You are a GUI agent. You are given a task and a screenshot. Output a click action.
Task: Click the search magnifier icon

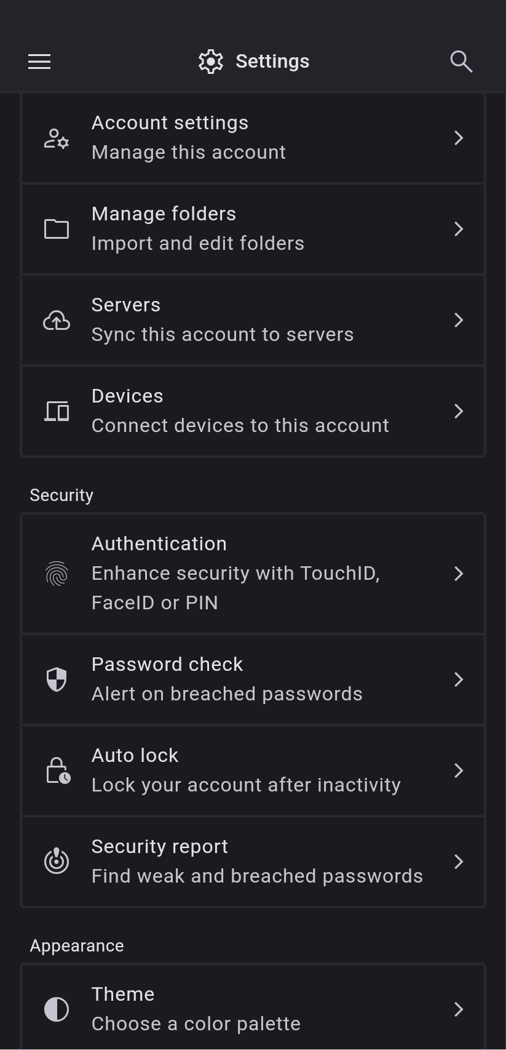461,62
